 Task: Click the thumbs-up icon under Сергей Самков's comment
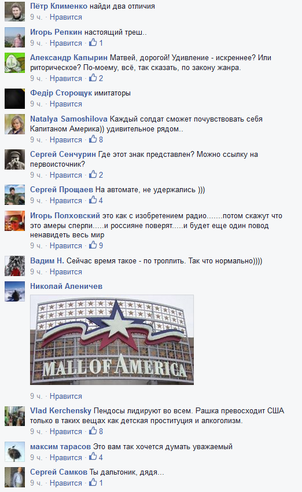point(93,482)
